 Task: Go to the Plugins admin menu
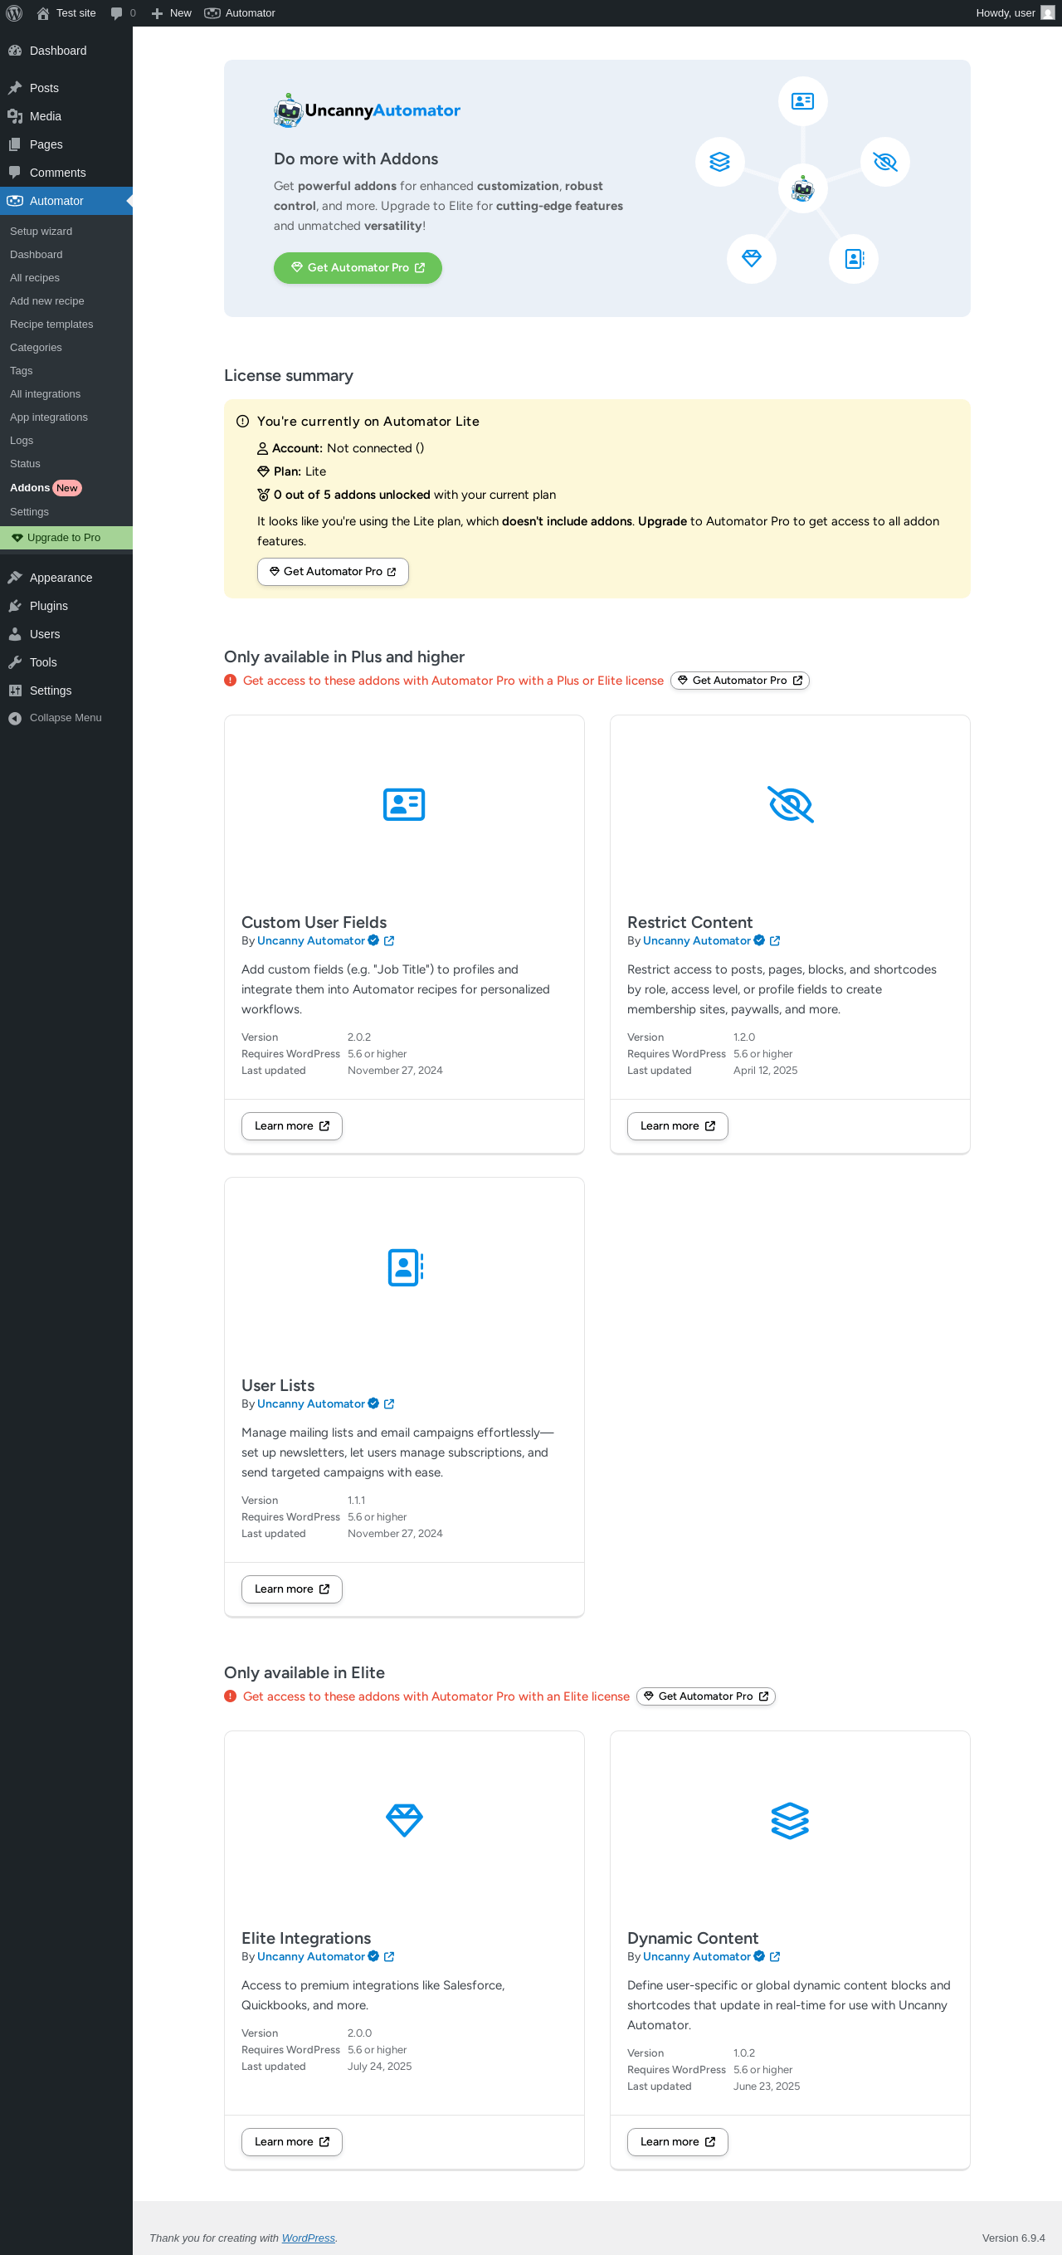[x=48, y=606]
